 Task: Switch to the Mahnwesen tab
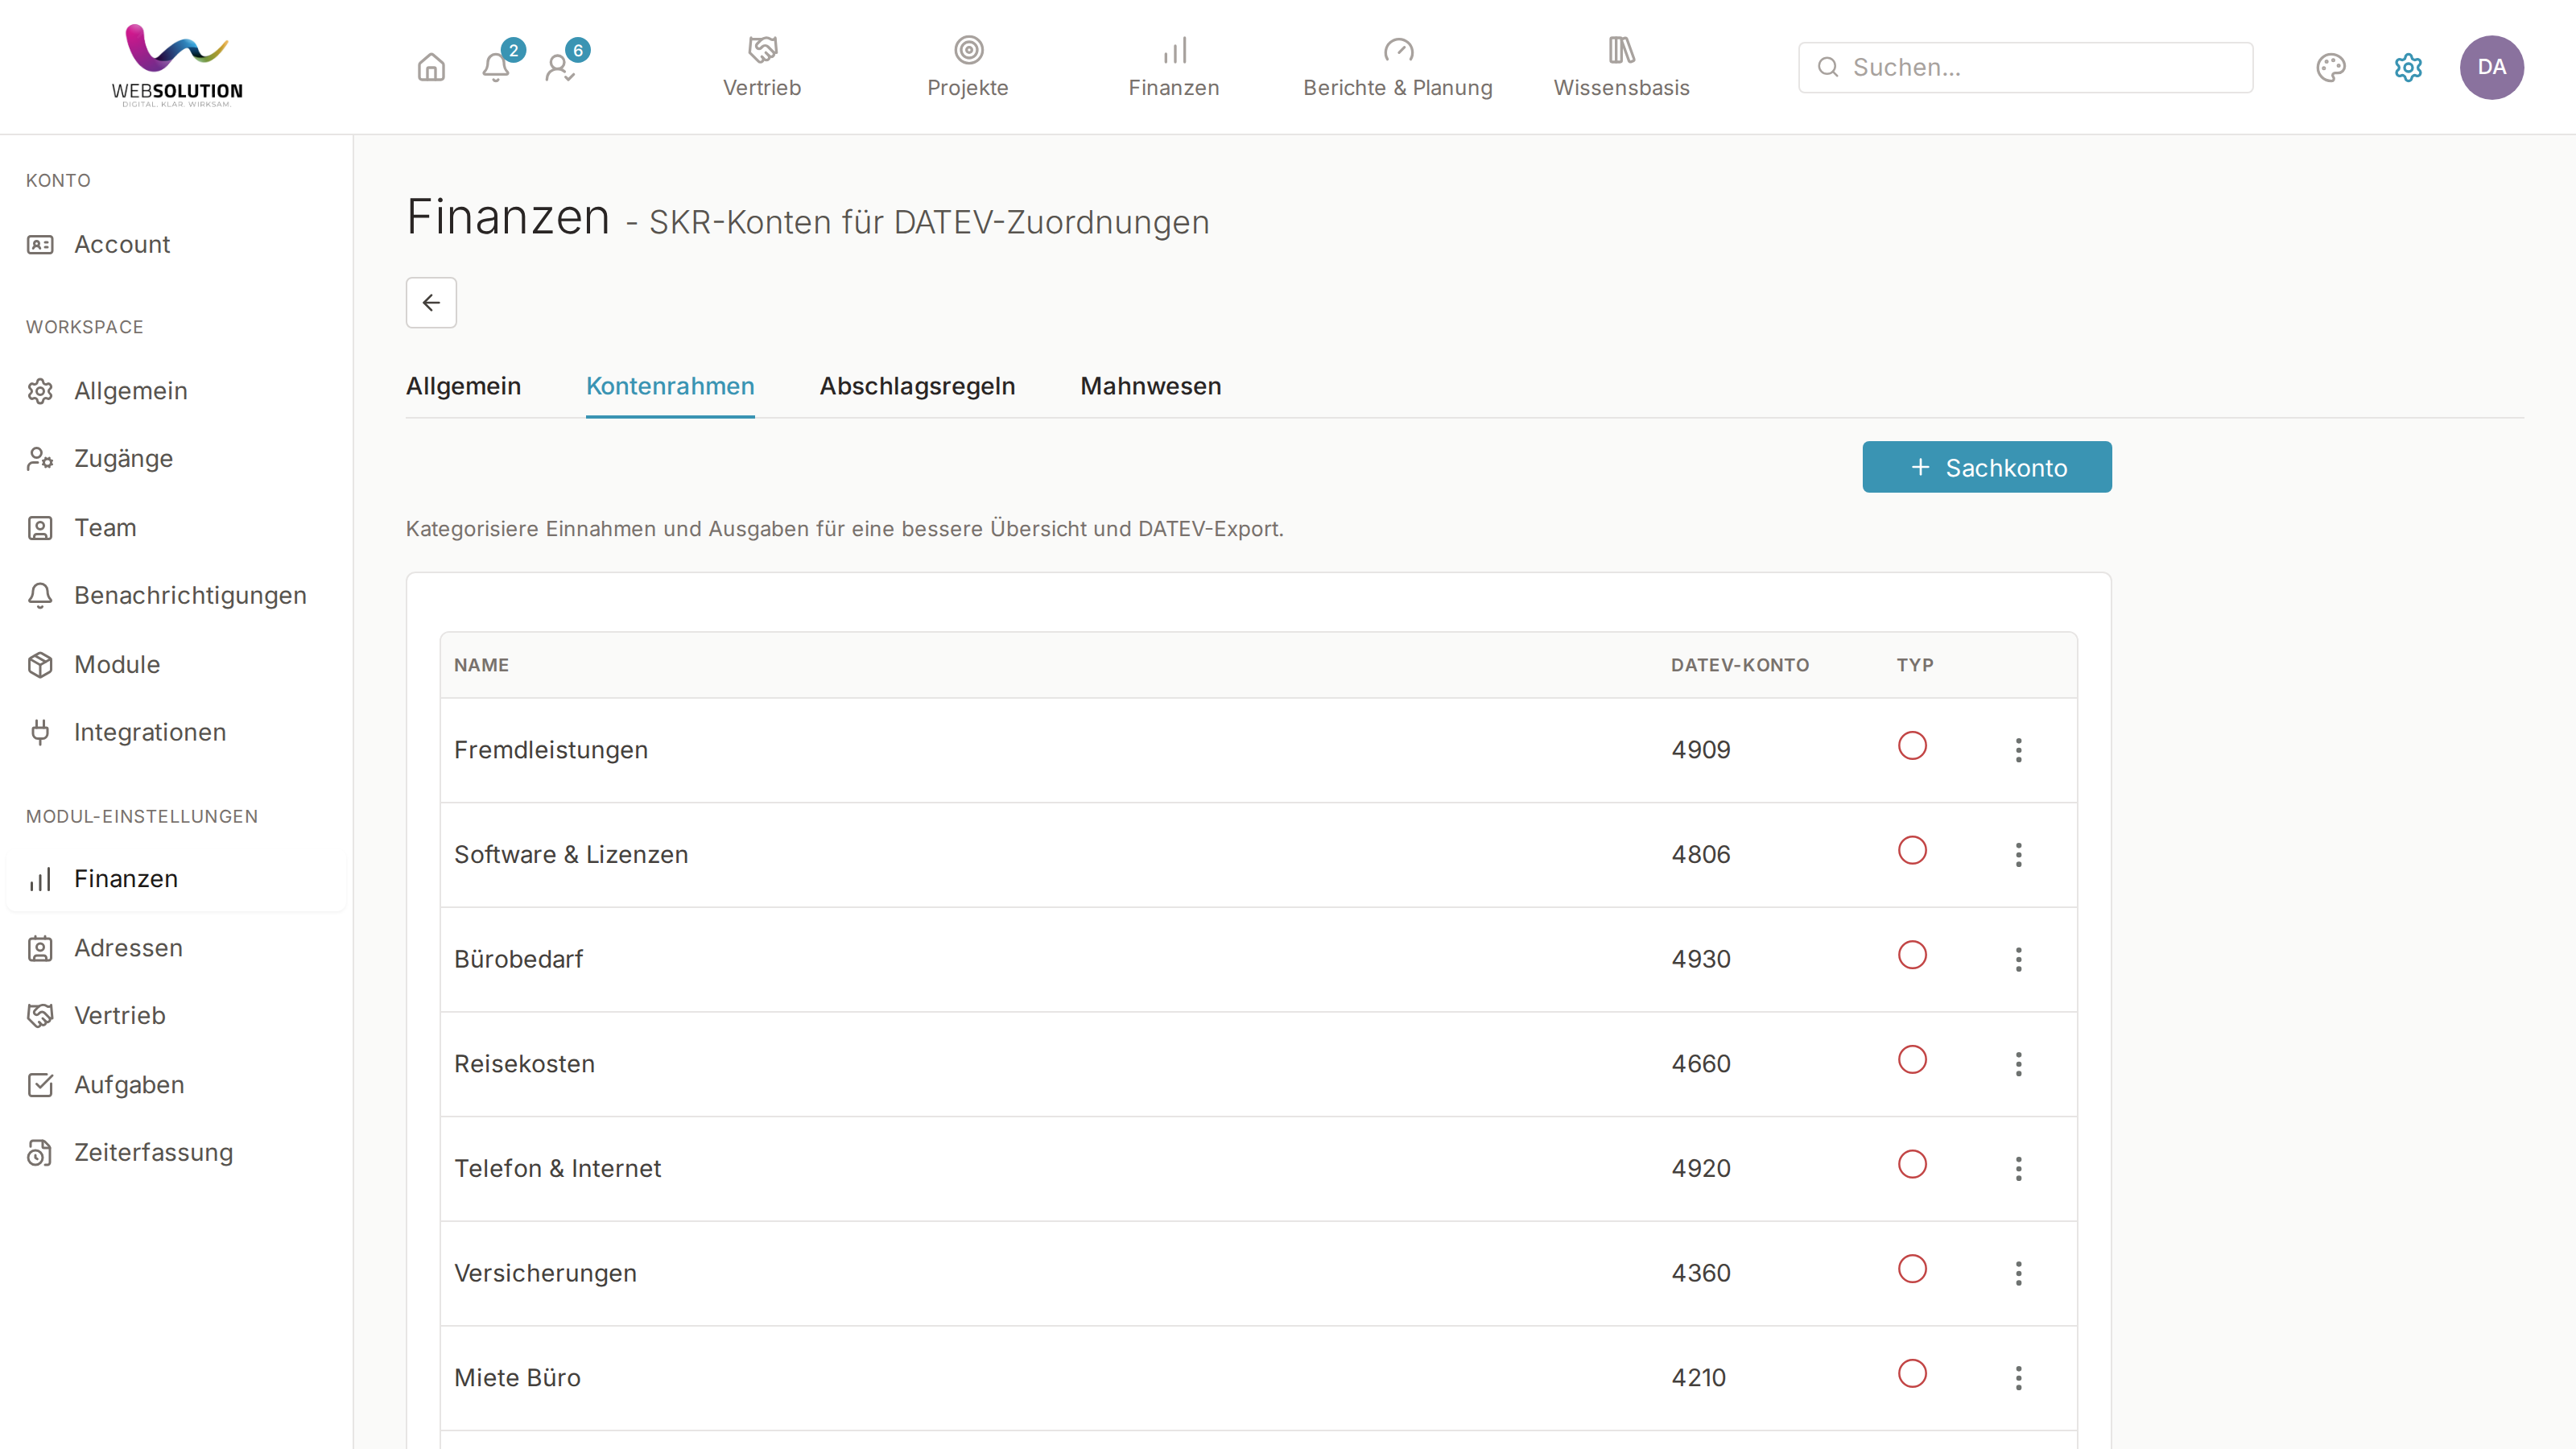(1150, 386)
